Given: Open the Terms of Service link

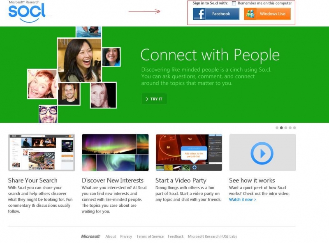Looking at the screenshot, I should [x=150, y=236].
